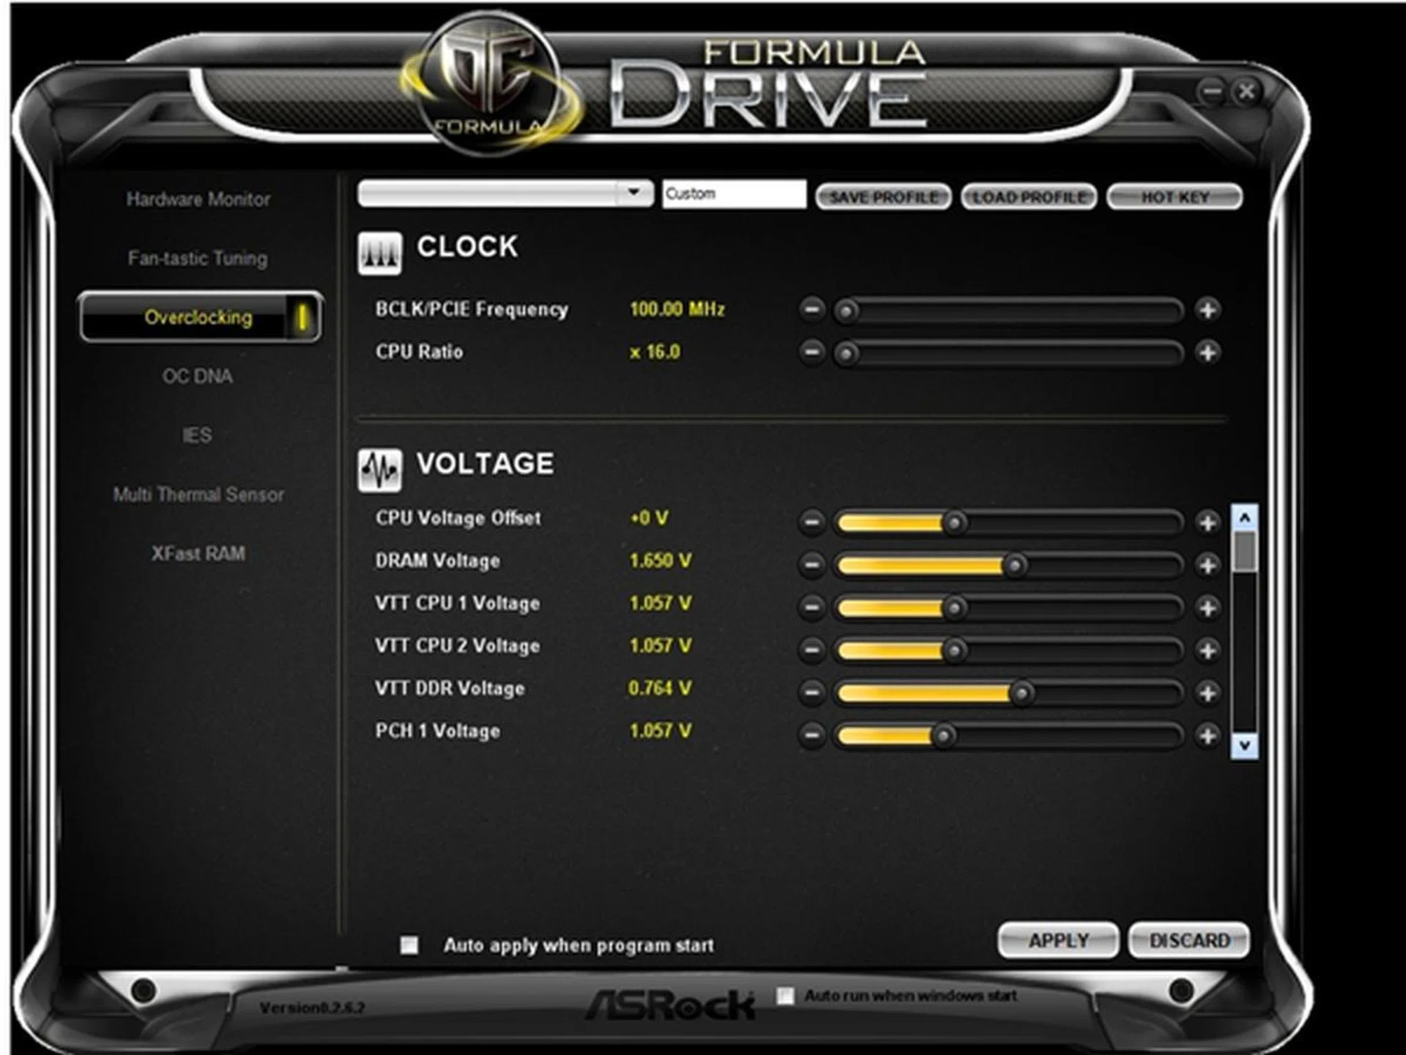Enable Auto run when windows start
The width and height of the screenshot is (1406, 1055).
785,995
